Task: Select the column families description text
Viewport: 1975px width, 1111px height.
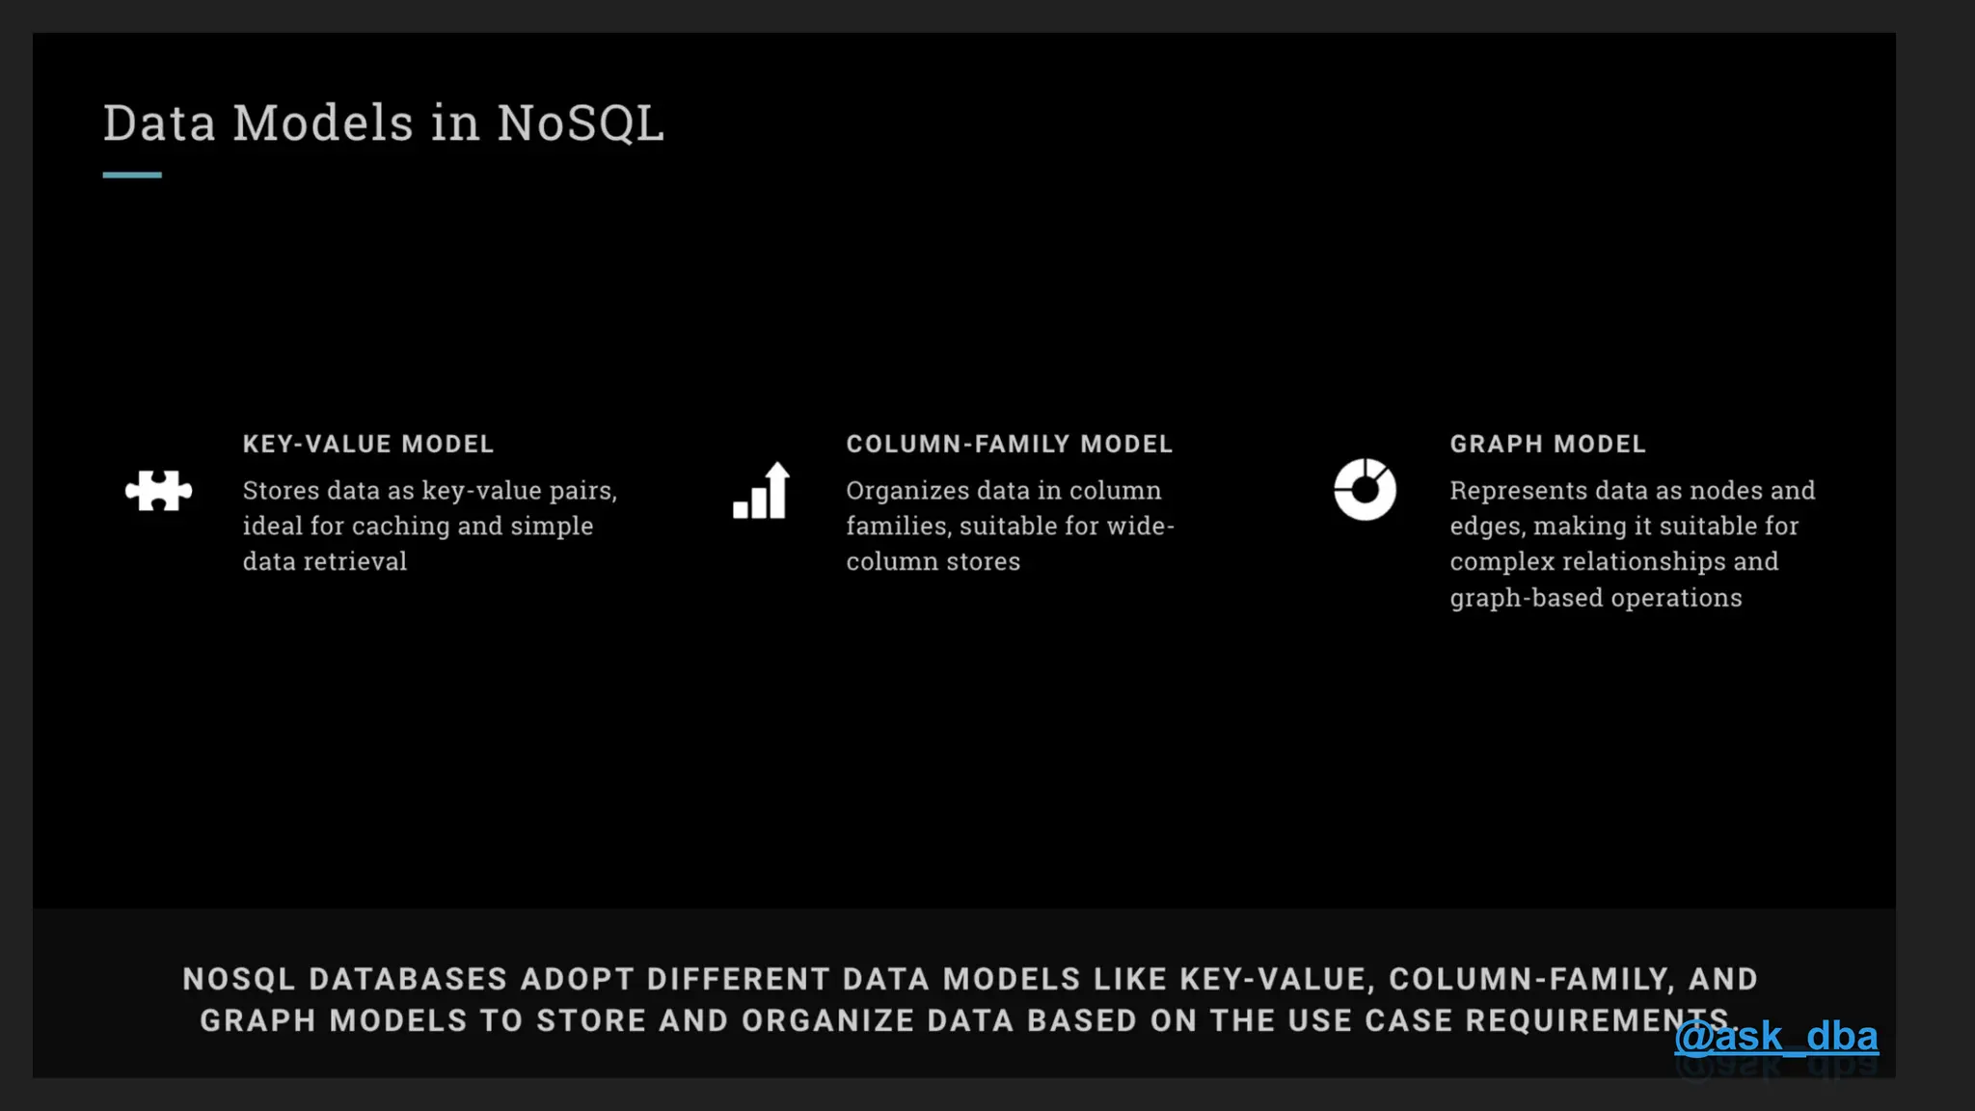Action: [1010, 526]
